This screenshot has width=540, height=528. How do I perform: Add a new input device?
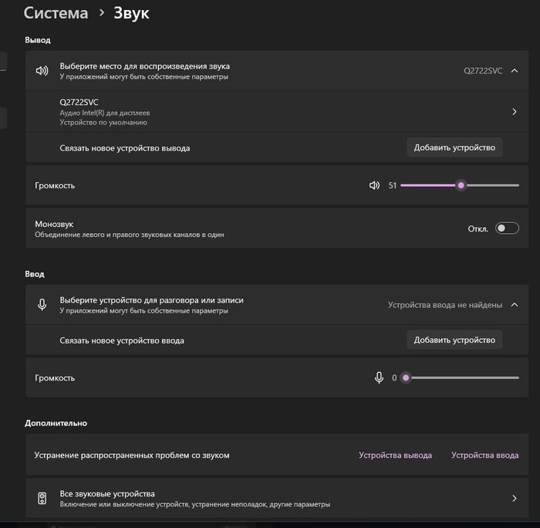point(454,340)
